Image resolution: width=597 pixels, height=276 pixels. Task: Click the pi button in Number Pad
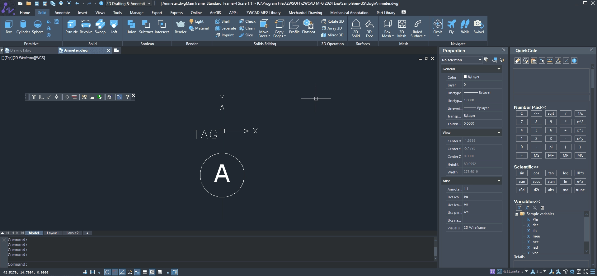551,147
